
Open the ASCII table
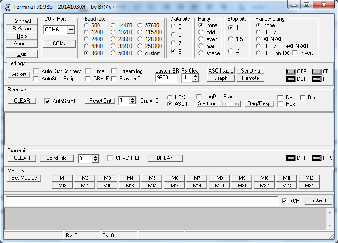pos(221,71)
